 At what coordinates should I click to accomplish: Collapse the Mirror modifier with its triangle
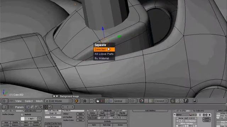pyautogui.click(x=175, y=115)
